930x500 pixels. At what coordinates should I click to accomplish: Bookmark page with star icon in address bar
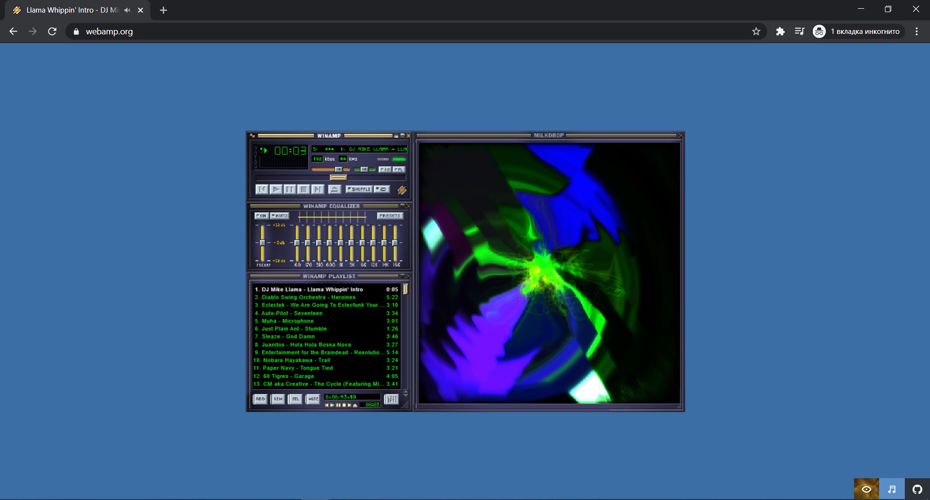[756, 31]
